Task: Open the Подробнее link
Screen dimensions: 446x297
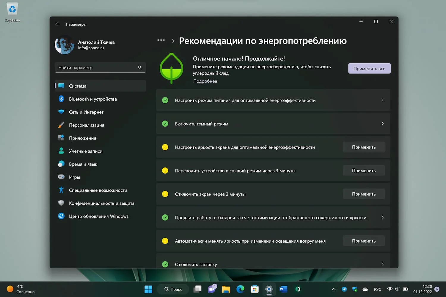Action: pos(205,81)
